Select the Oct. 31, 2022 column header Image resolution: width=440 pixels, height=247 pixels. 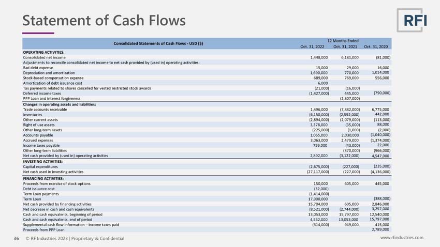point(312,47)
